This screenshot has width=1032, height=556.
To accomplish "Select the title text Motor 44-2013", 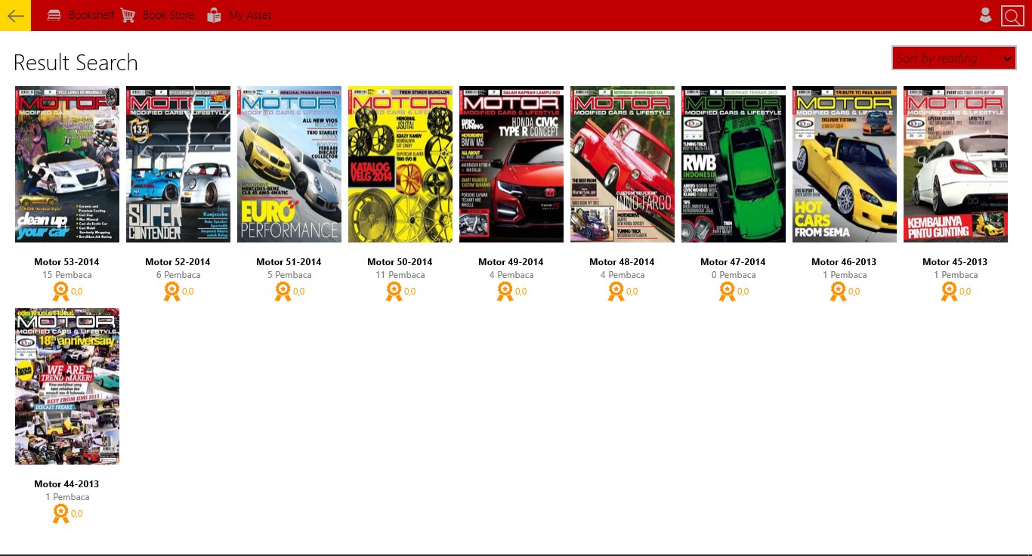I will (x=66, y=484).
